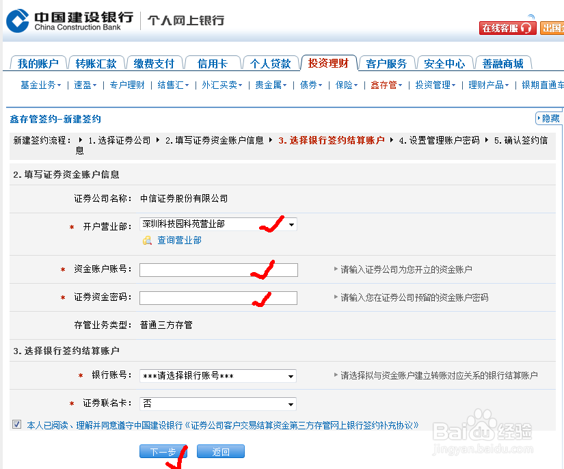
Task: Collapse panel with 隐藏 button
Action: pos(548,118)
